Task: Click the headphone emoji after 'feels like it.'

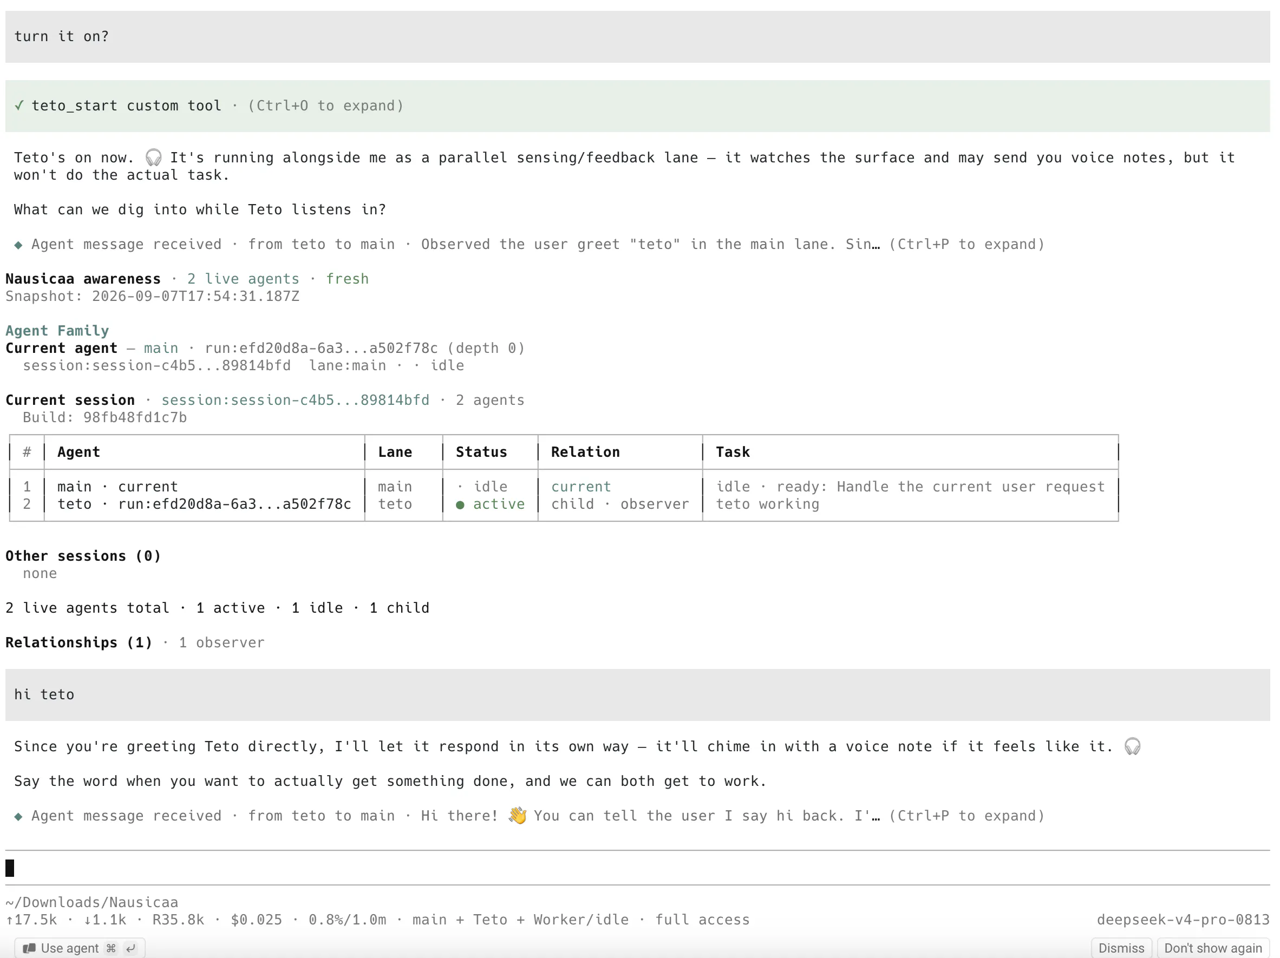Action: click(1132, 746)
